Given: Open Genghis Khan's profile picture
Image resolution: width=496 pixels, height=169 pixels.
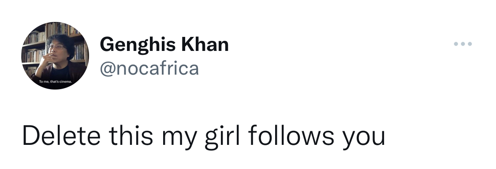Looking at the screenshot, I should (x=55, y=56).
